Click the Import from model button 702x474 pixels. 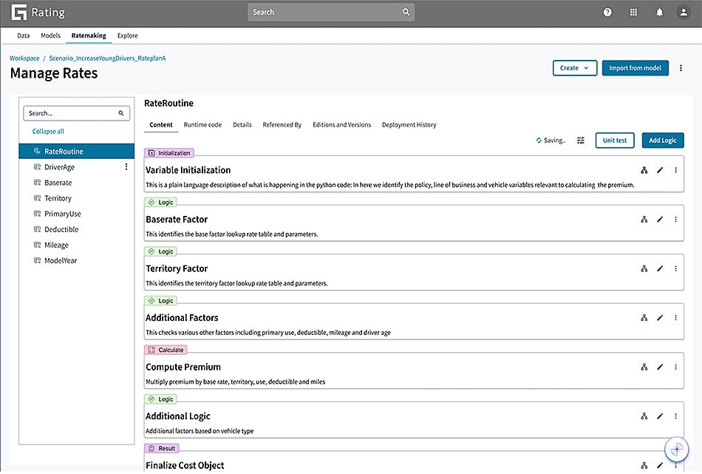(634, 67)
